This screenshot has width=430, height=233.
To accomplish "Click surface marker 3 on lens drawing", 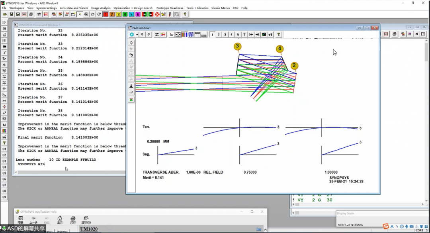I will [x=237, y=46].
